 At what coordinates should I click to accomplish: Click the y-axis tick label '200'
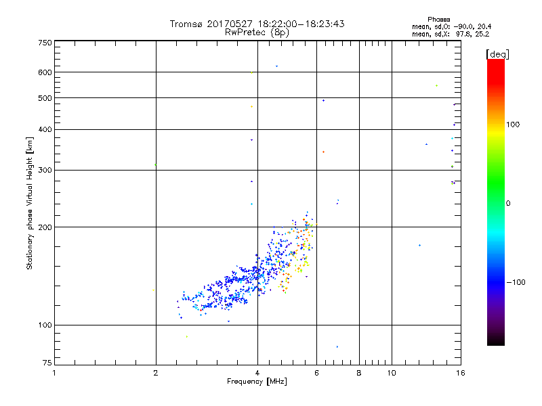click(x=45, y=227)
